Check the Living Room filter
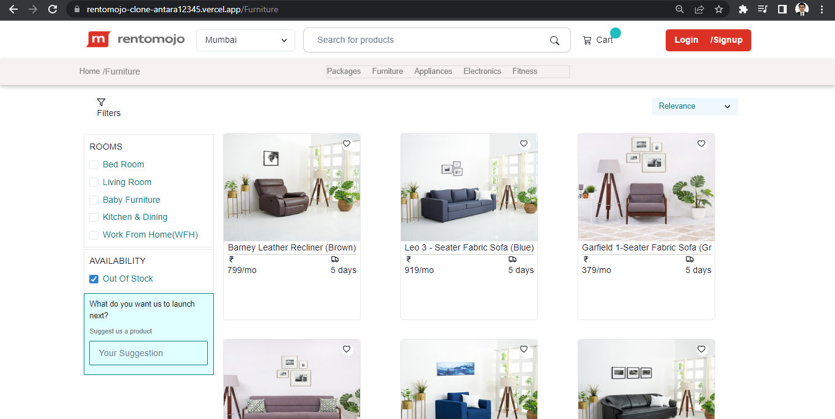 [94, 183]
